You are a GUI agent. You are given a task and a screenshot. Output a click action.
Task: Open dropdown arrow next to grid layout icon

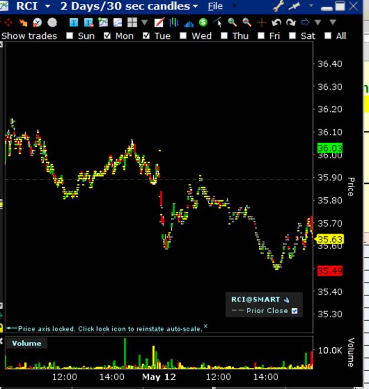144,23
